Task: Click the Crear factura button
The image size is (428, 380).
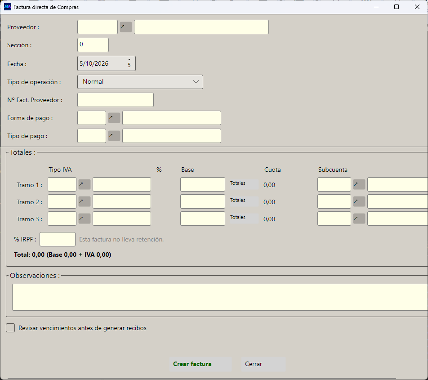Action: [x=201, y=364]
